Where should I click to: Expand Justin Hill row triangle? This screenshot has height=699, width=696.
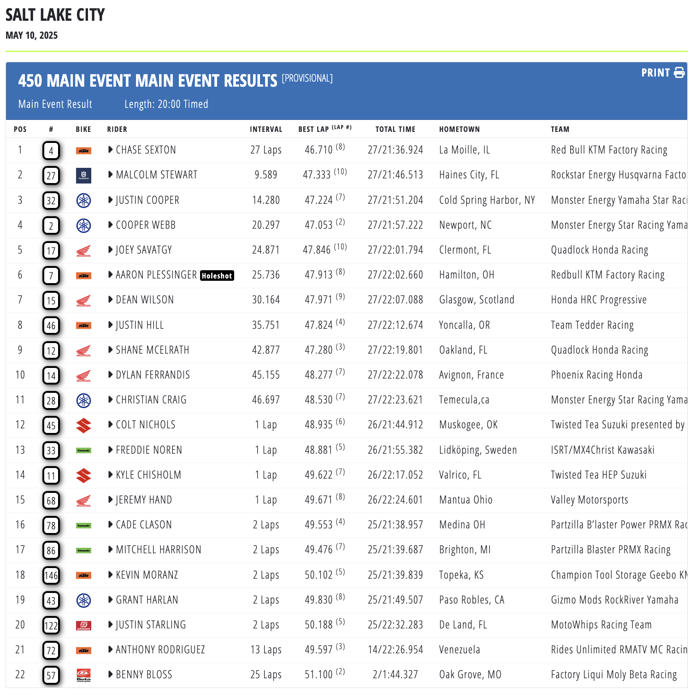(111, 325)
